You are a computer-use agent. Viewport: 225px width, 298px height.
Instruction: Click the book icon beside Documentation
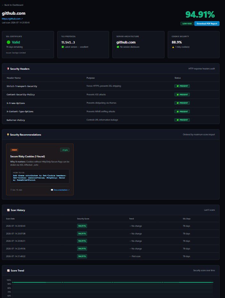click(52, 190)
